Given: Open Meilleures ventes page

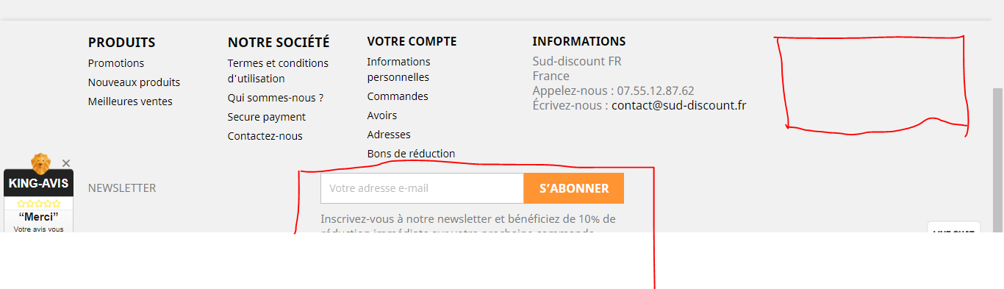Looking at the screenshot, I should (x=130, y=101).
